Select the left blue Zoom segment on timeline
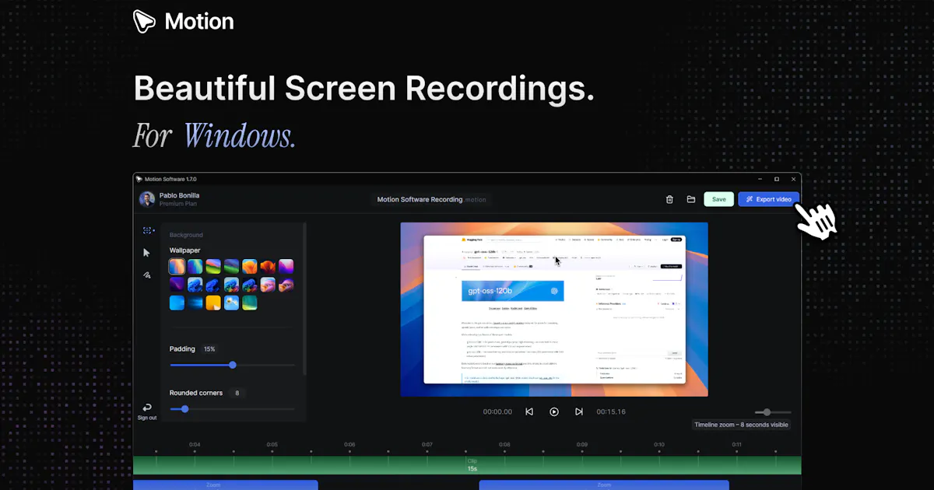Image resolution: width=934 pixels, height=490 pixels. click(x=226, y=485)
